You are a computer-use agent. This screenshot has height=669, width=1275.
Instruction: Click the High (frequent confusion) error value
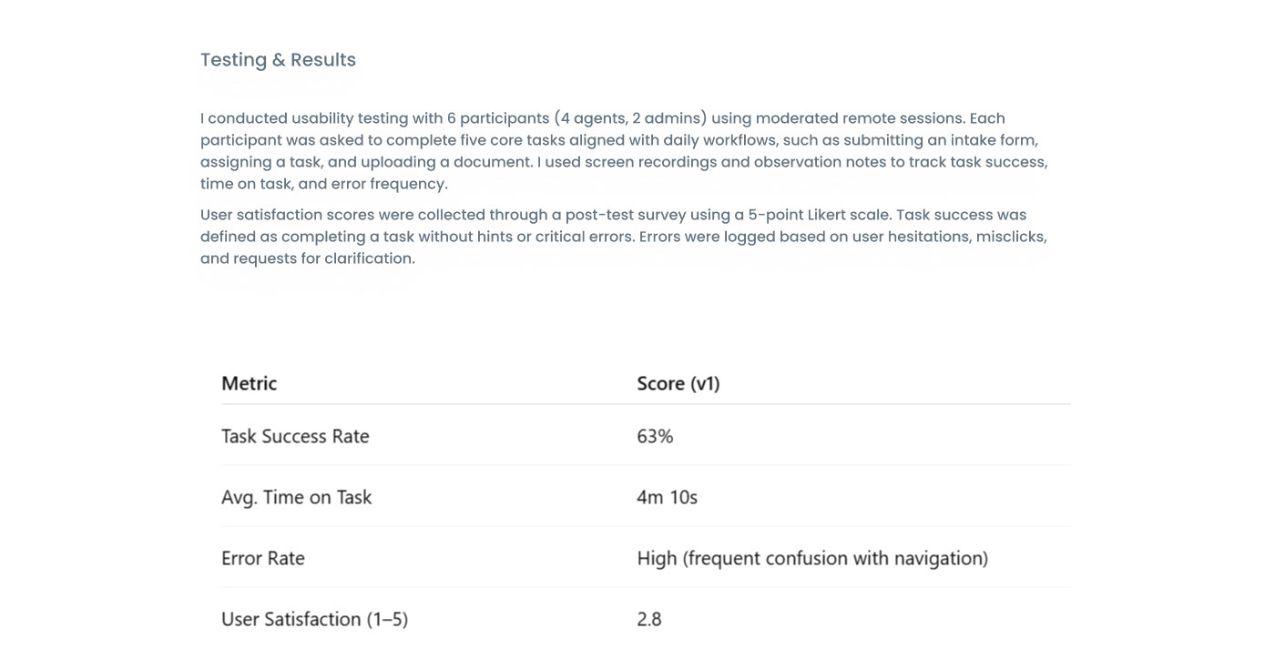tap(811, 558)
